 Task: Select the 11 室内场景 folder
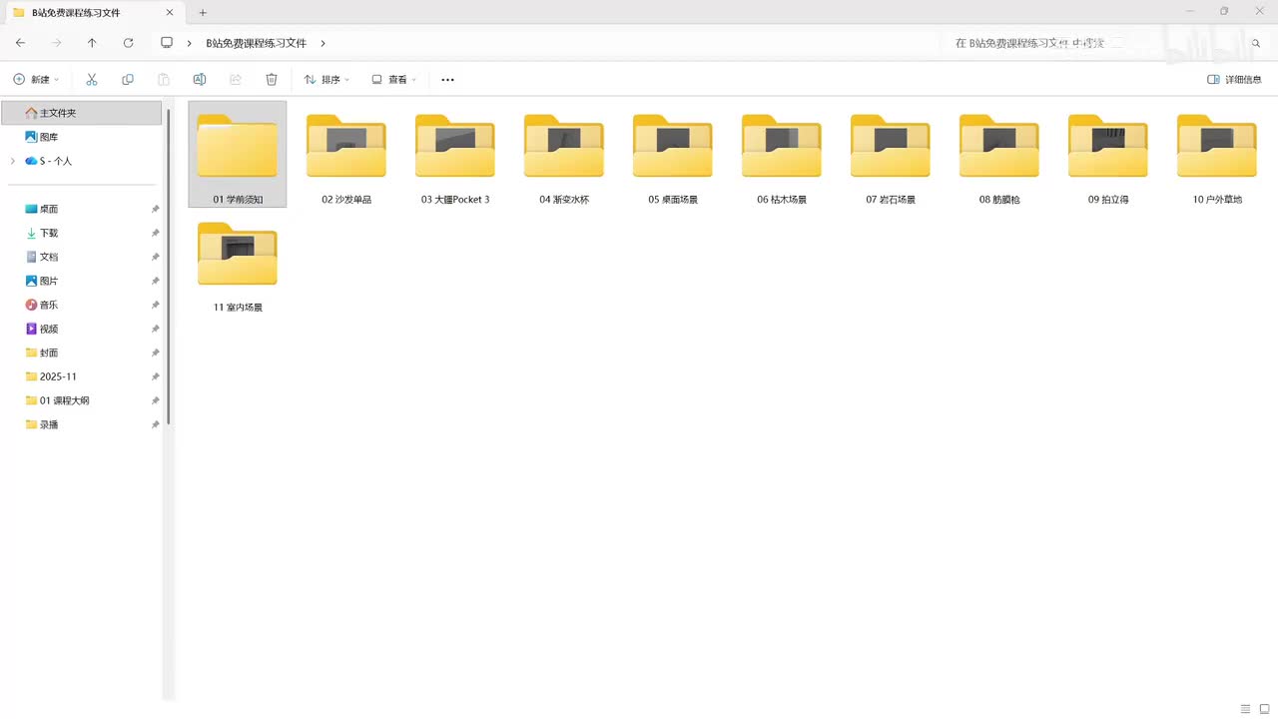[x=238, y=263]
